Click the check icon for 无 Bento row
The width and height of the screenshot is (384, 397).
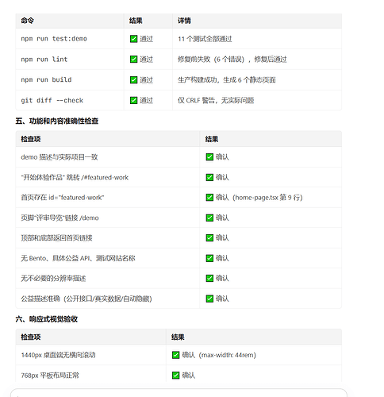click(x=209, y=258)
